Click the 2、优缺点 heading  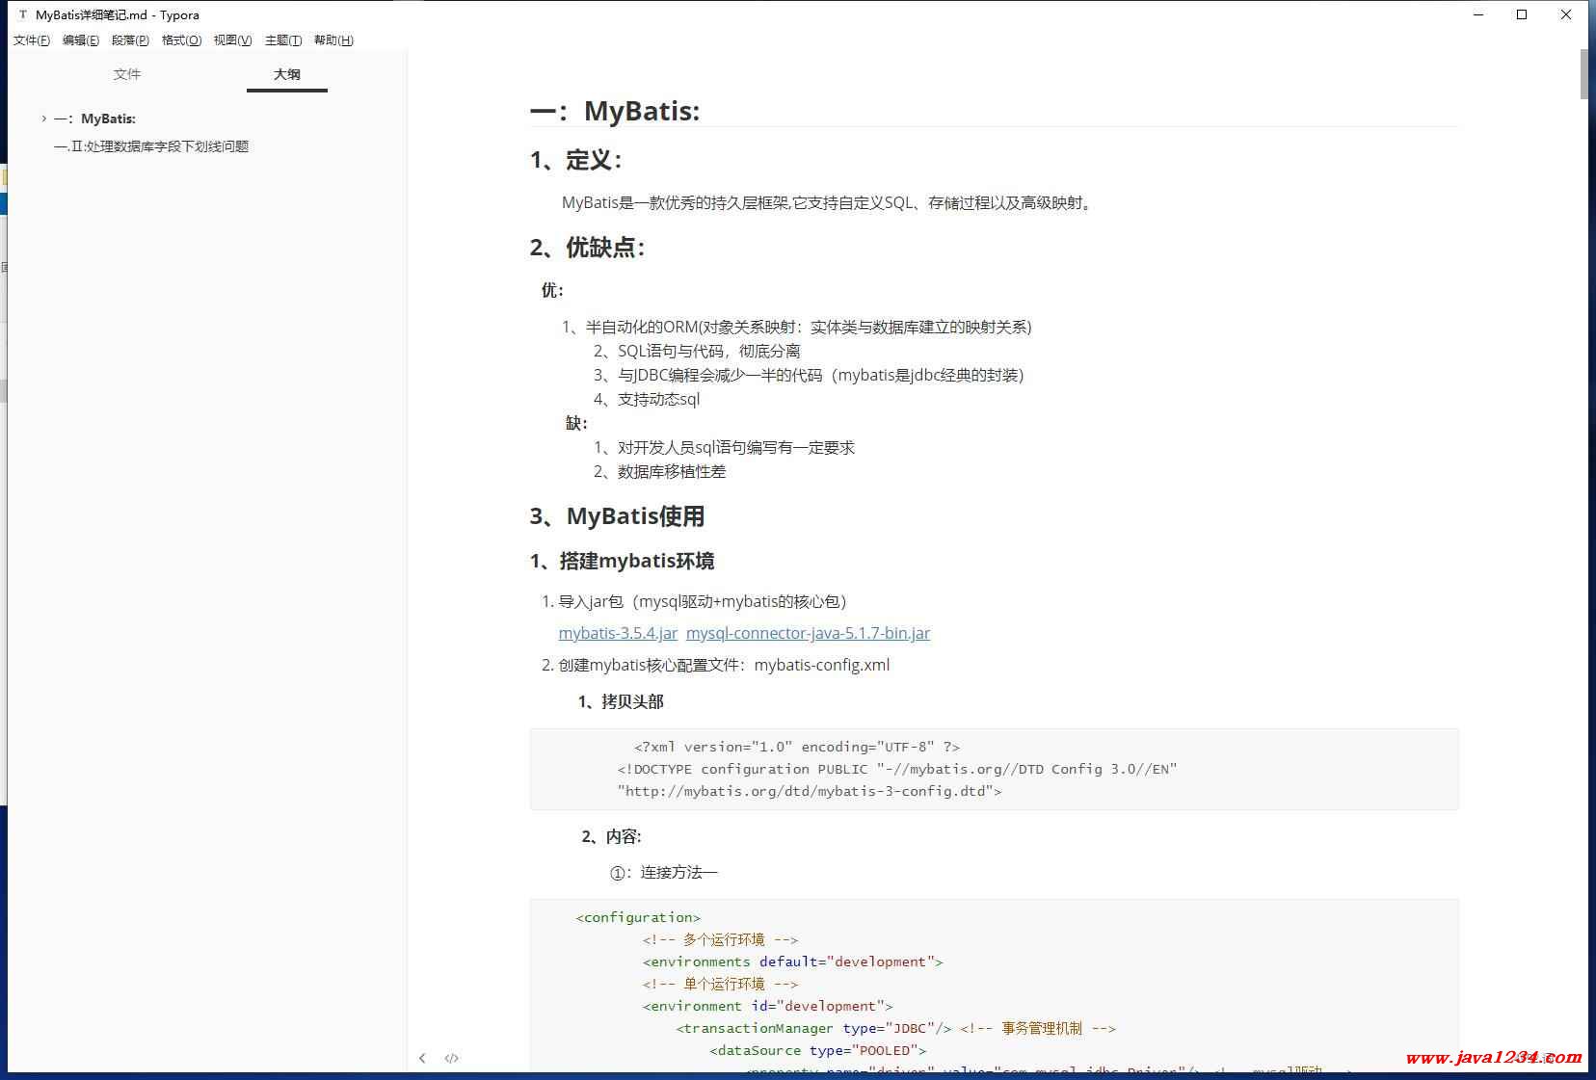point(587,248)
